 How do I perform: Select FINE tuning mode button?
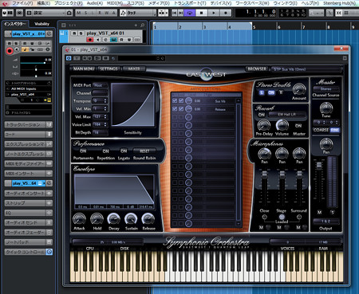335,130
